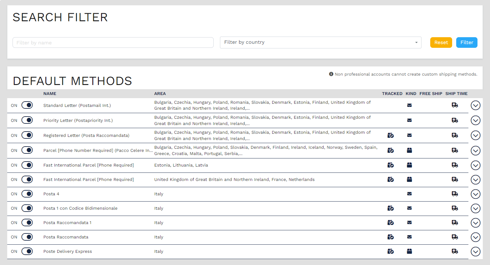This screenshot has height=265, width=490.
Task: Expand the Priority Letter row details
Action: (476, 120)
